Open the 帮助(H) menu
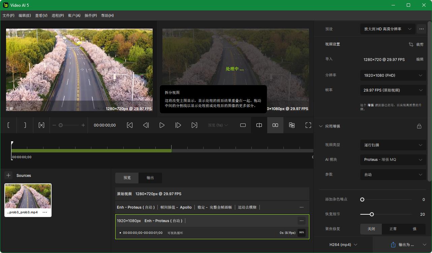Image resolution: width=432 pixels, height=253 pixels. (x=107, y=15)
